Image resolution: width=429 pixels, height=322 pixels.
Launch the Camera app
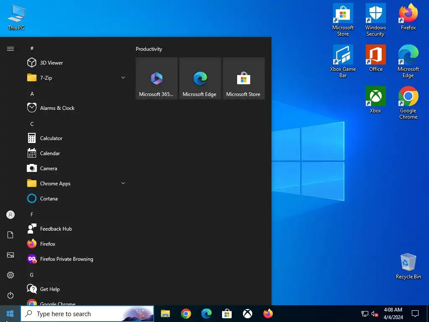[x=77, y=169]
